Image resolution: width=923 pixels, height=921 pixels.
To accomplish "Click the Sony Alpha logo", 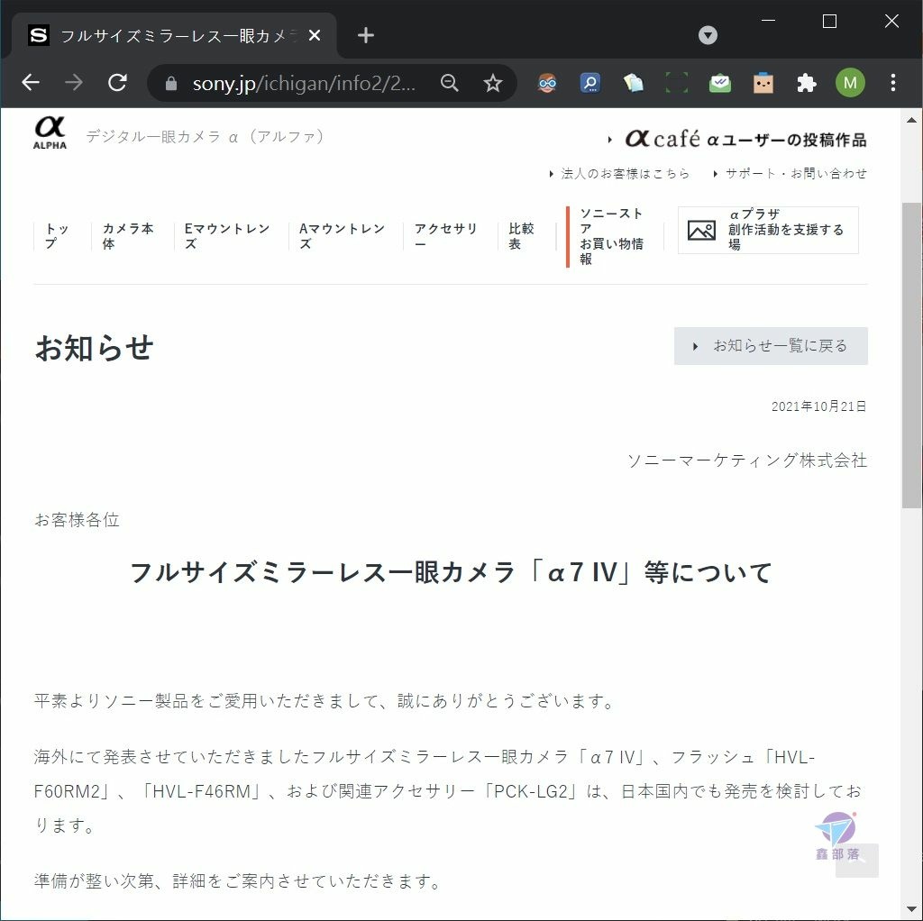I will [50, 133].
